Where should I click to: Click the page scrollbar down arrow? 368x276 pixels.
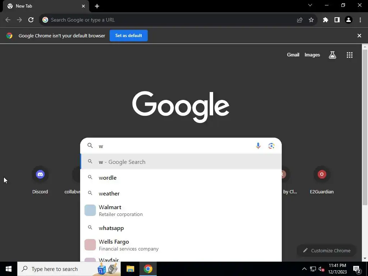tap(365, 259)
